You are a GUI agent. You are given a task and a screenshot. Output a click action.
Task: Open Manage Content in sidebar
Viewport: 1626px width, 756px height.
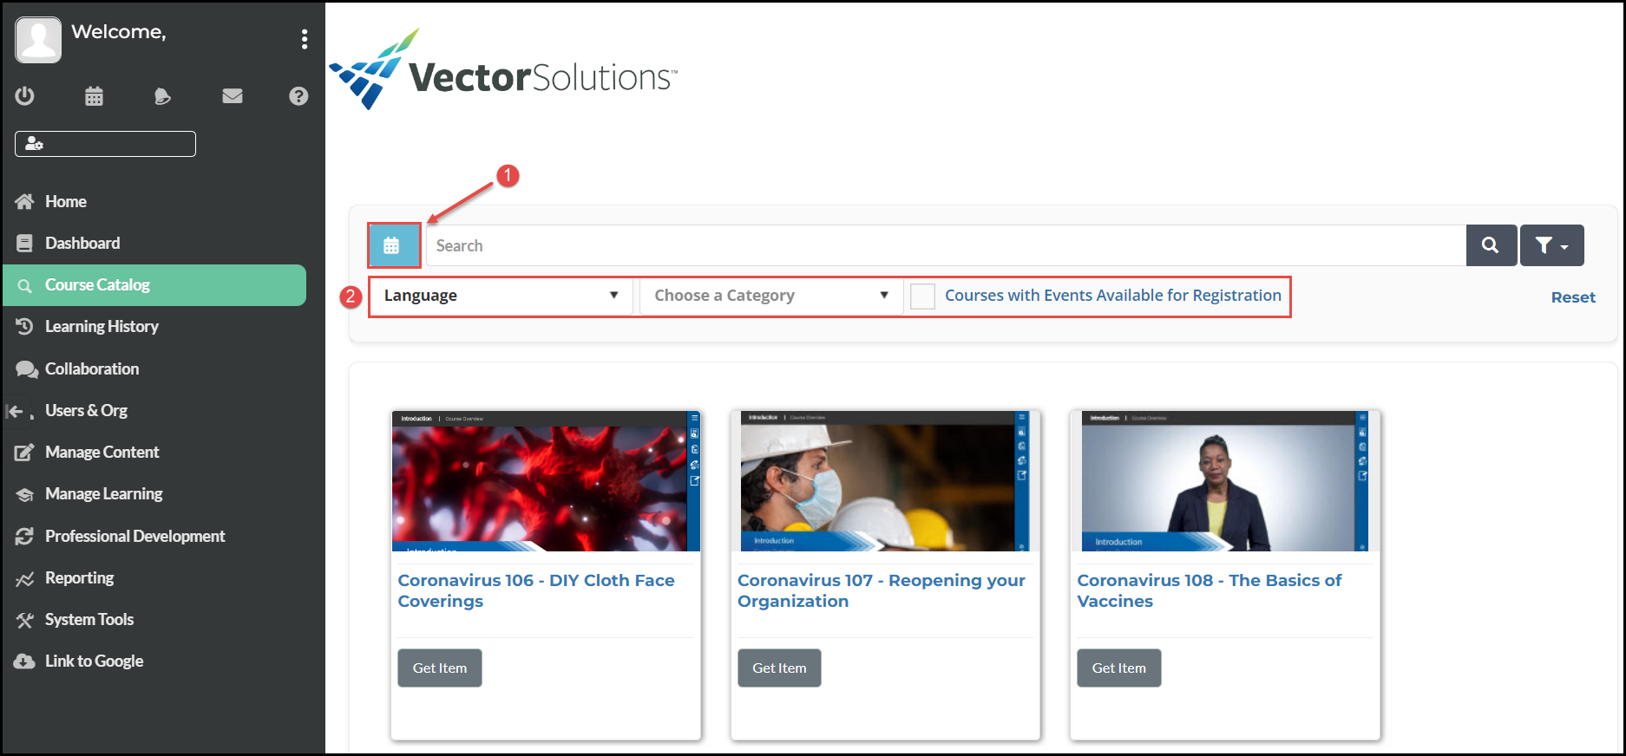pyautogui.click(x=102, y=453)
